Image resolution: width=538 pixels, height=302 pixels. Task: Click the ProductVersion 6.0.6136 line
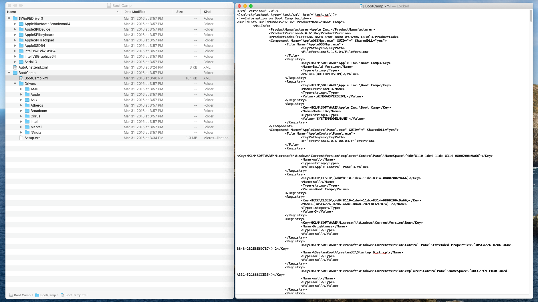[310, 33]
